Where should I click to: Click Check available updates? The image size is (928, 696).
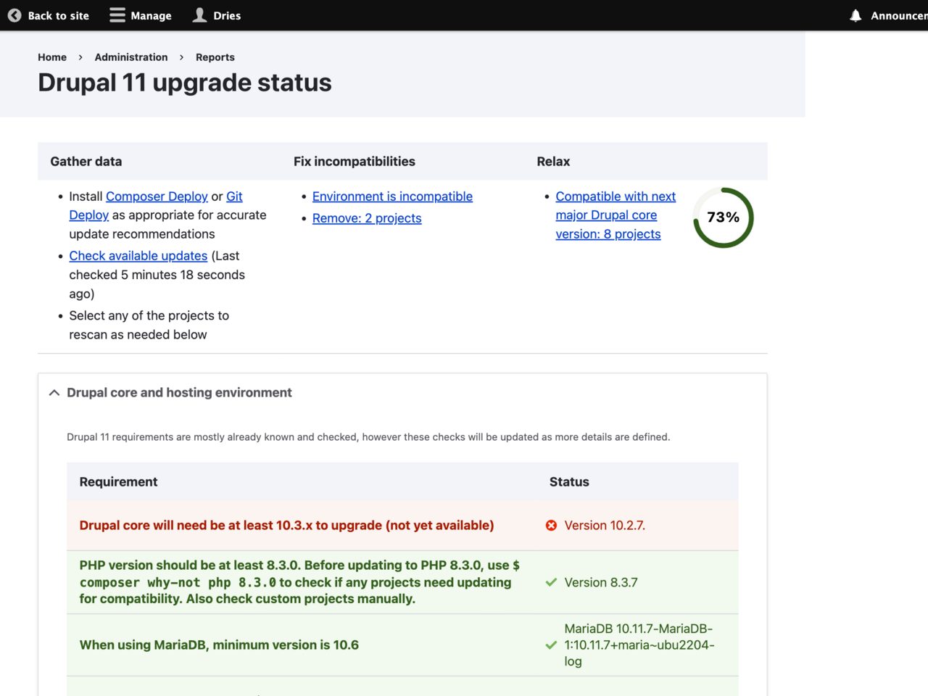pyautogui.click(x=138, y=255)
